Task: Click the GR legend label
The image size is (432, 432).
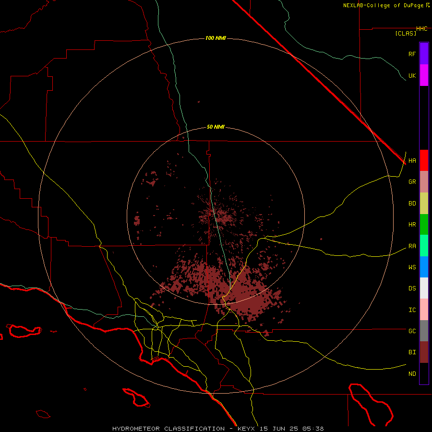Action: click(412, 182)
